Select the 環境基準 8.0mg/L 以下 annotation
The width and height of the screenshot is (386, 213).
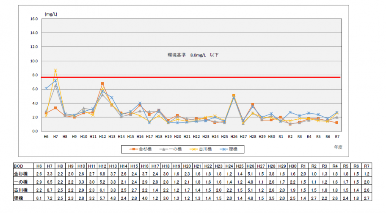pos(193,55)
